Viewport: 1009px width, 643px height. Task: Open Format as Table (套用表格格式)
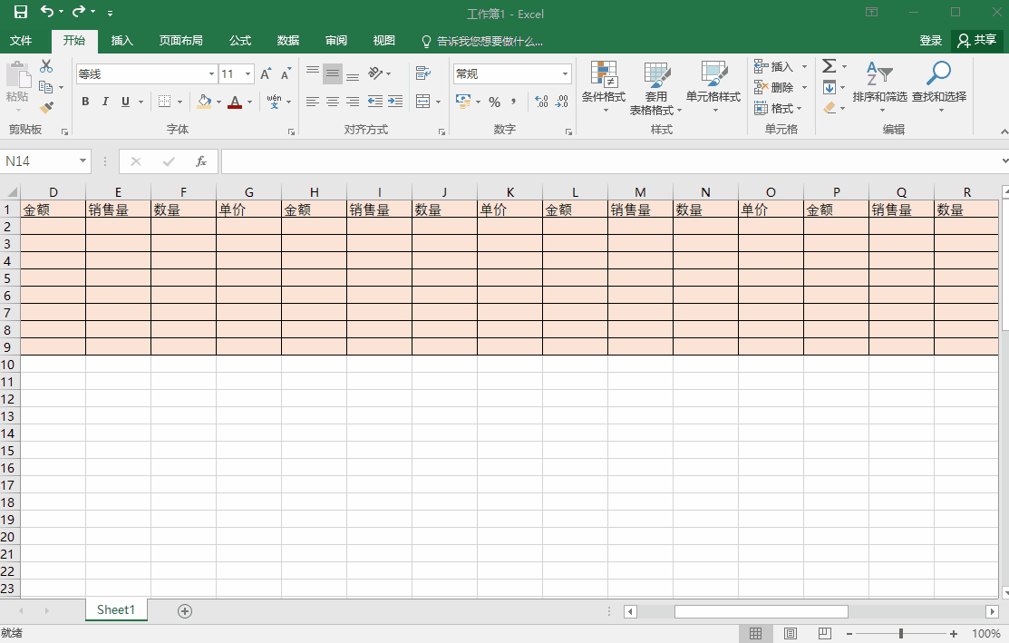click(655, 88)
